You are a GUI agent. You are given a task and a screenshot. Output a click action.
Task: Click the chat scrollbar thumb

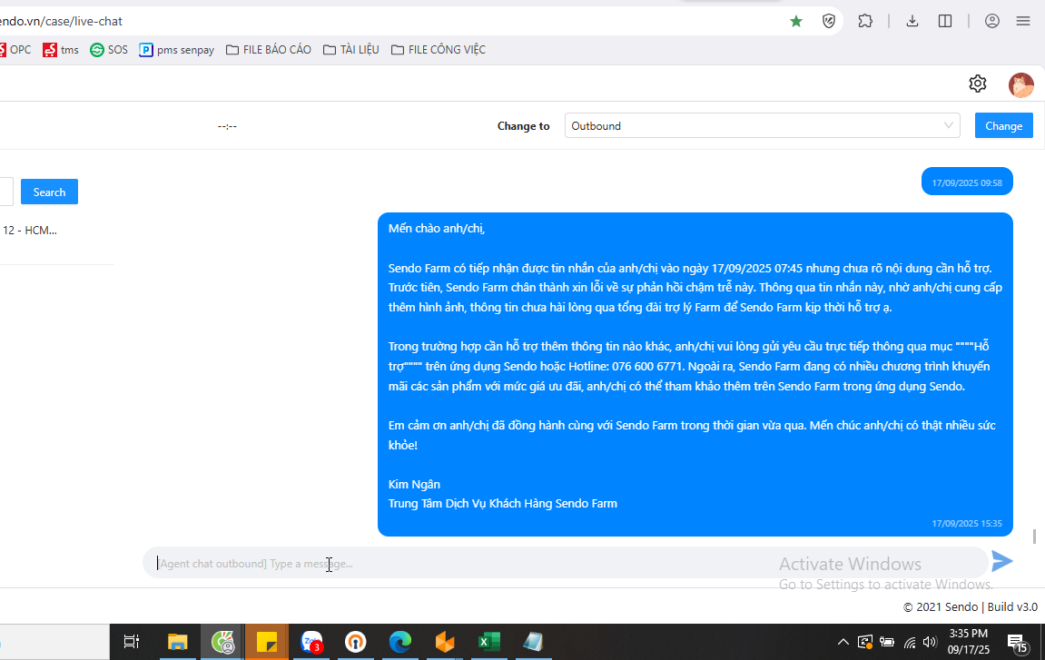tap(1034, 536)
